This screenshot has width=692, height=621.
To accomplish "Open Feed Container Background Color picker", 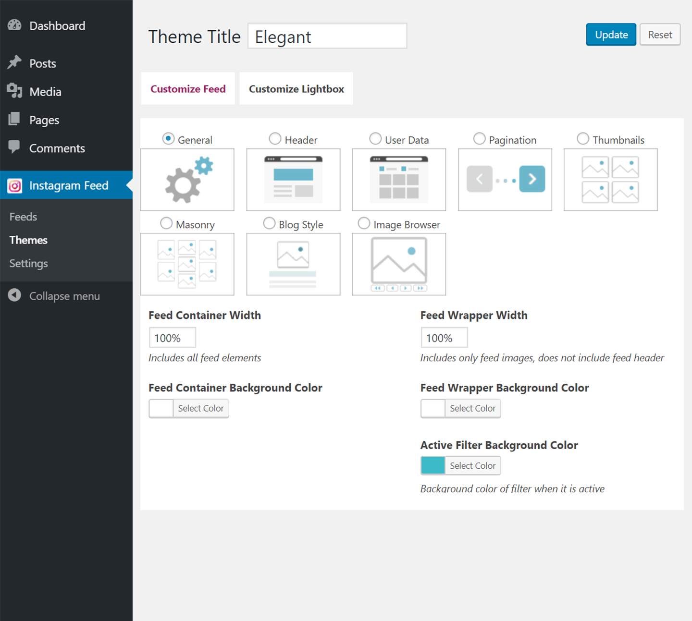I will pos(189,408).
